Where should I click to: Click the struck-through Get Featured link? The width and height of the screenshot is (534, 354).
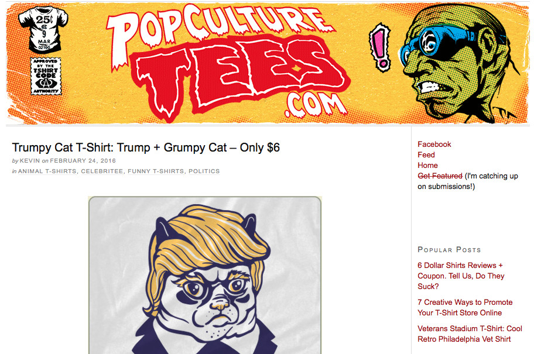point(440,176)
